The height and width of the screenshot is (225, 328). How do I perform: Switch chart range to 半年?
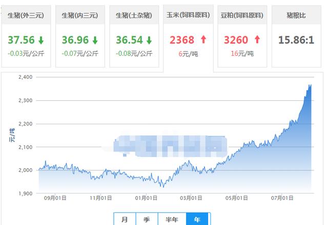pyautogui.click(x=172, y=219)
